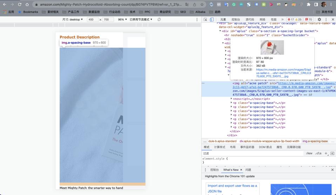Open the 96% zoom dropdown
The height and width of the screenshot is (195, 336).
pyautogui.click(x=122, y=19)
